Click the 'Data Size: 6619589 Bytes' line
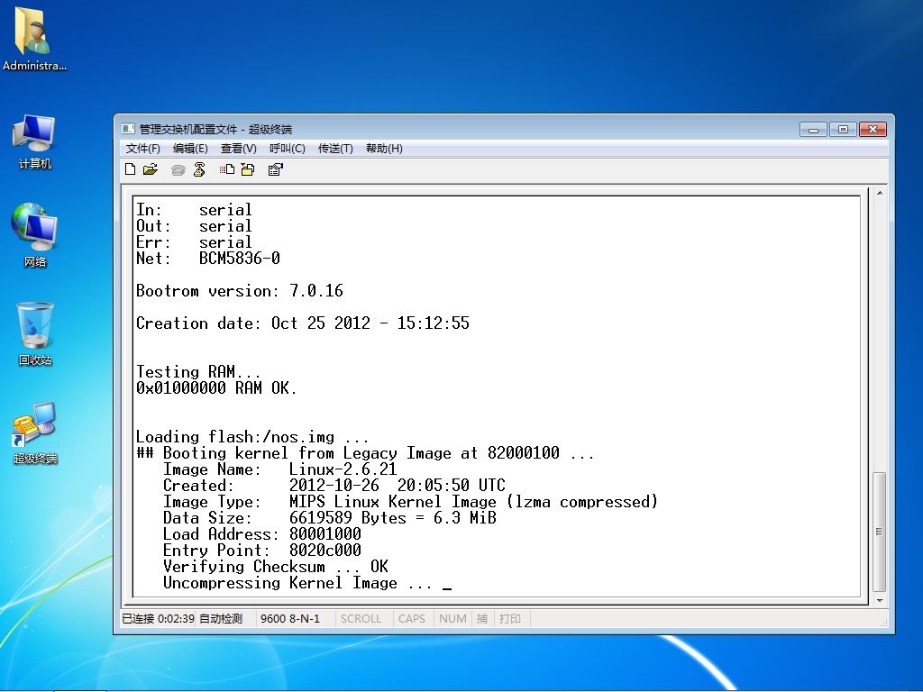 pyautogui.click(x=330, y=518)
